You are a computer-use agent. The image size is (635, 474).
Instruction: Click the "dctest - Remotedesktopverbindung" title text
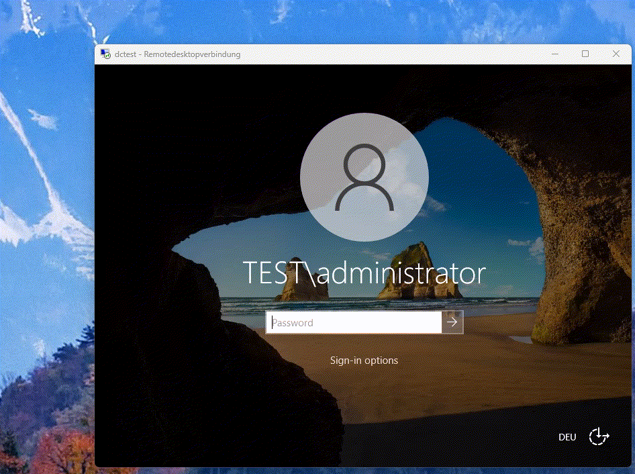point(177,54)
